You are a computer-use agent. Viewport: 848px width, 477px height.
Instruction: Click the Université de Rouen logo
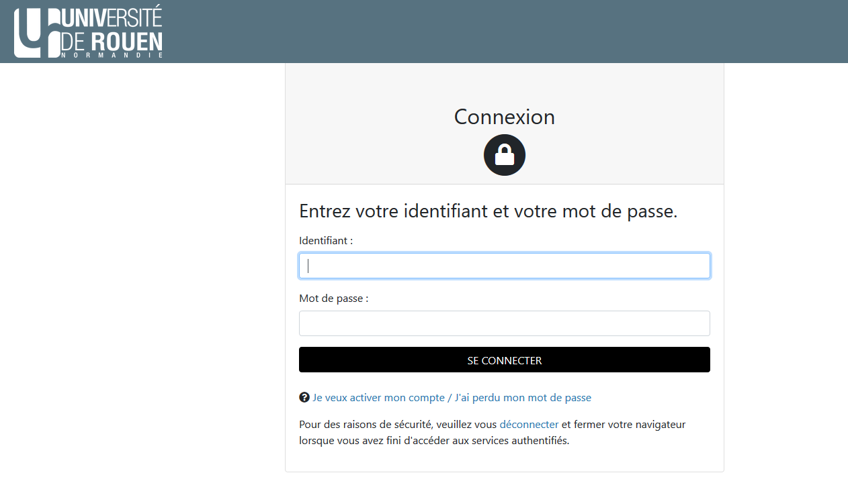(x=89, y=32)
